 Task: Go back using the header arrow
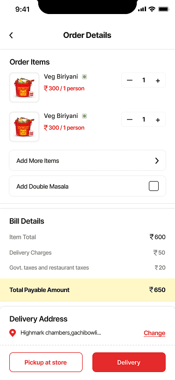[11, 35]
